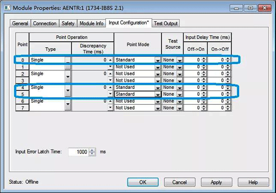Switch to the General tab
276x193 pixels.
20,23
